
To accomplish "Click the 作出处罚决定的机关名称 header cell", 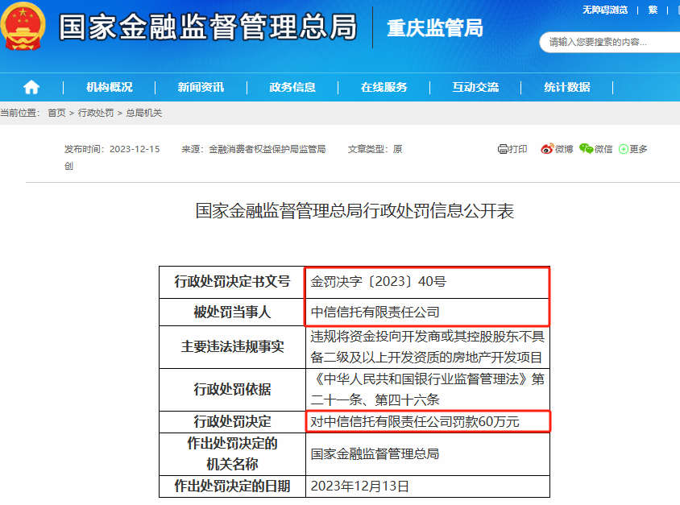I will pos(232,453).
